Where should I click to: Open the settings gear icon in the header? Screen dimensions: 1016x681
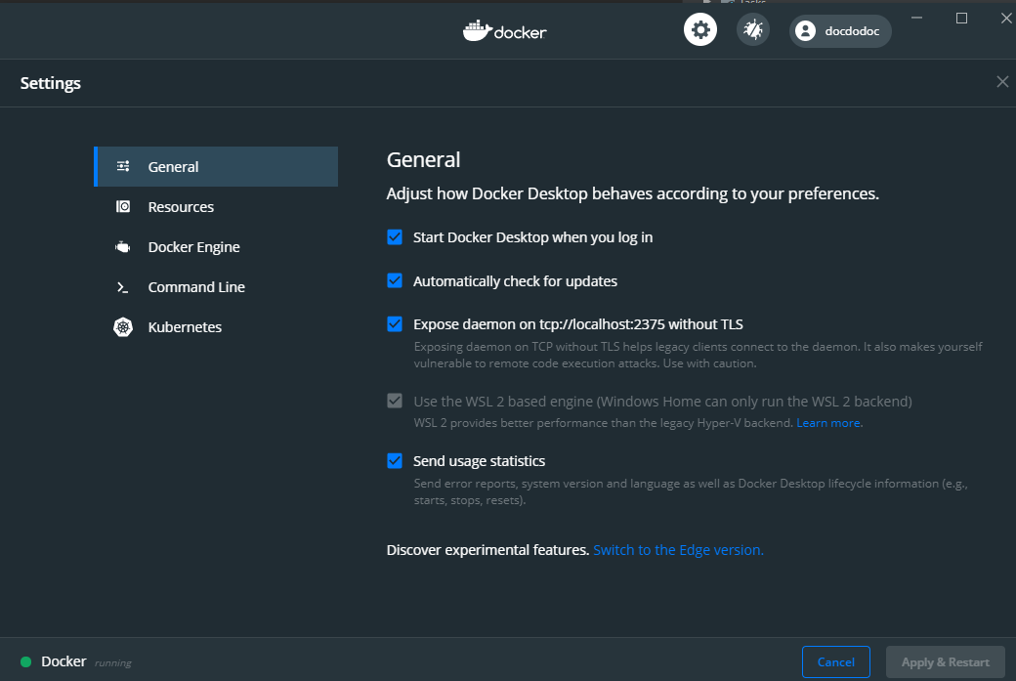(699, 30)
